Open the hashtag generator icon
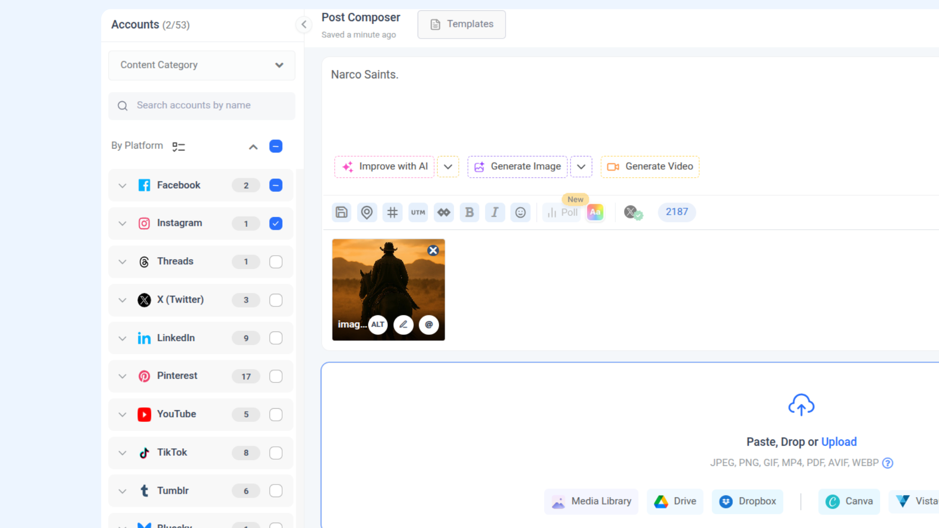This screenshot has height=528, width=939. [392, 212]
